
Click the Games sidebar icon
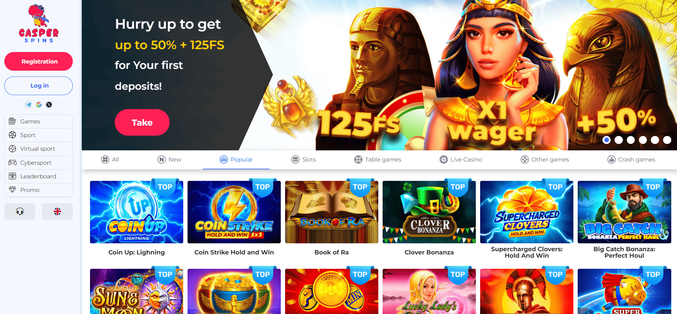13,121
